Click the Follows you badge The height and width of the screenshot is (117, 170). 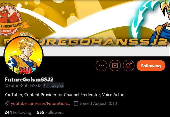point(53,86)
